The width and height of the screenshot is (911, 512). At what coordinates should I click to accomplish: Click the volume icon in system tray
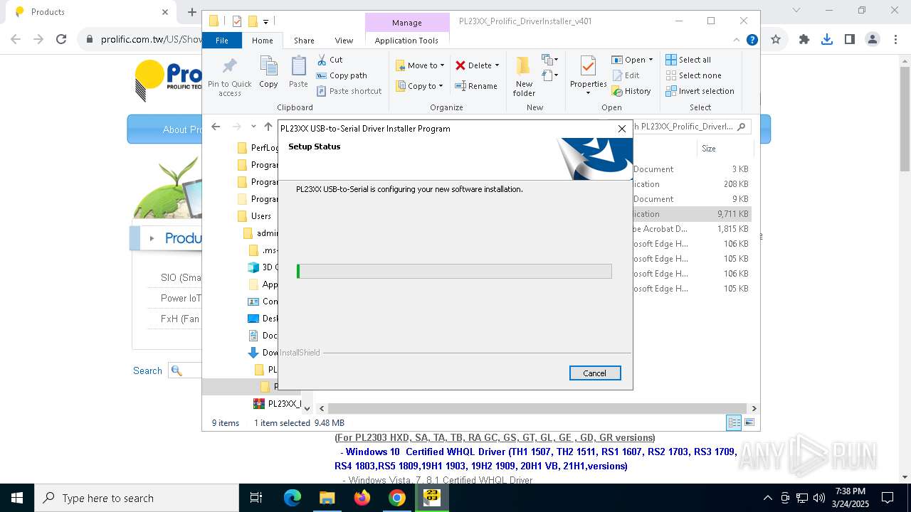coord(819,498)
